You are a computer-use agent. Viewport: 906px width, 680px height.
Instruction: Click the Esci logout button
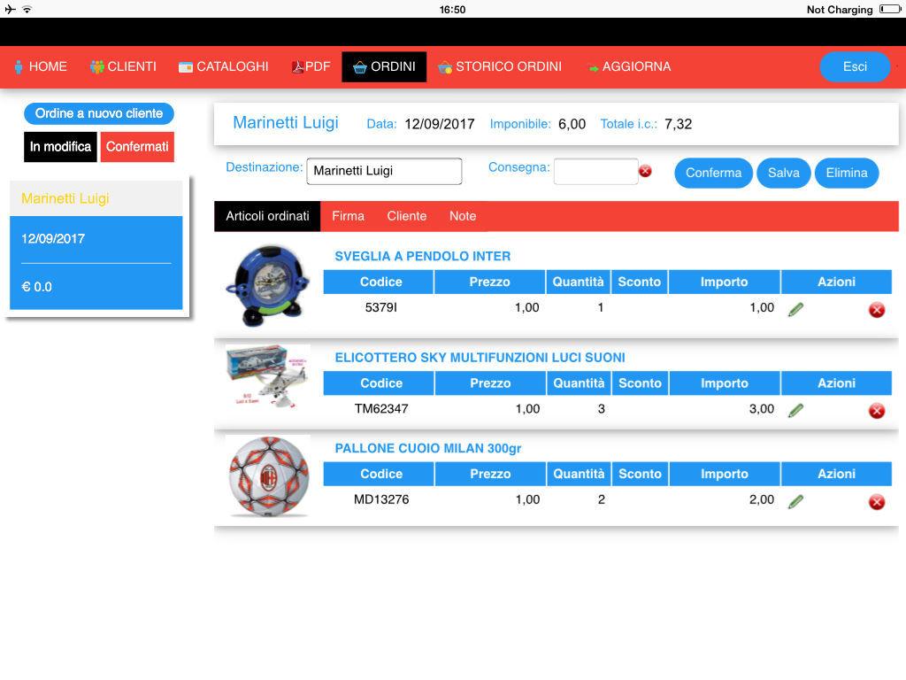tap(855, 66)
